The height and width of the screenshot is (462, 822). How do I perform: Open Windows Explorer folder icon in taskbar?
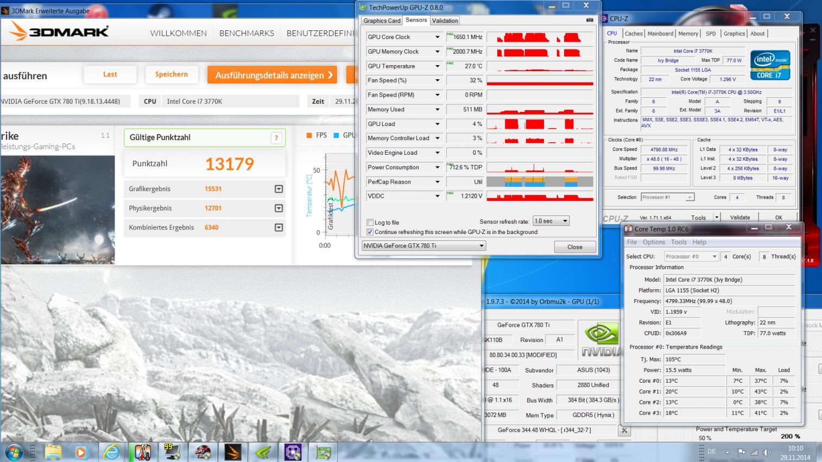pyautogui.click(x=53, y=452)
